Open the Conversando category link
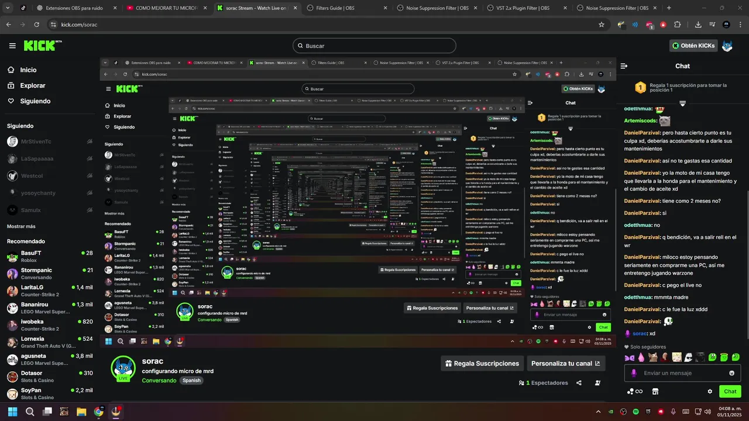 (x=159, y=381)
